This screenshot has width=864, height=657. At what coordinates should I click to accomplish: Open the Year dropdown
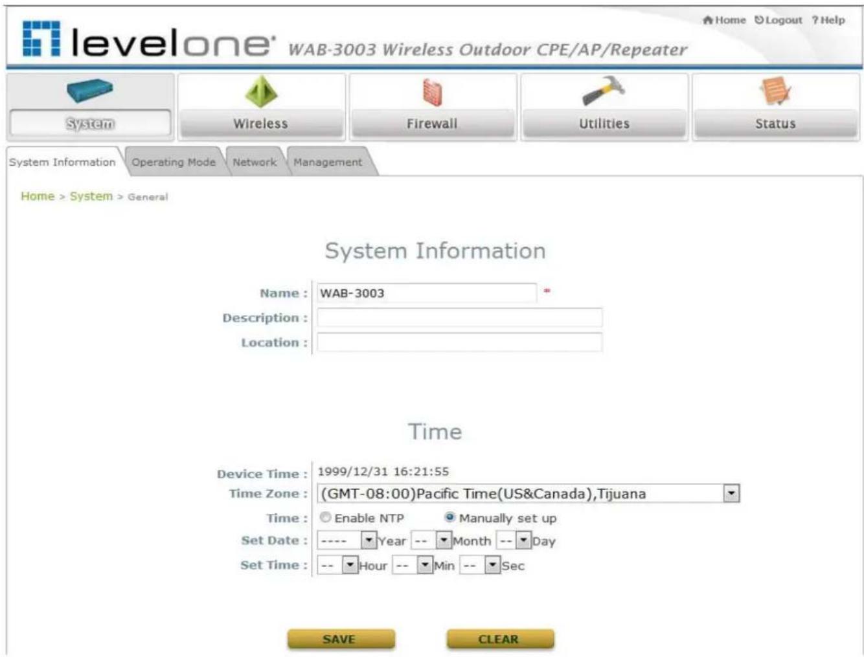point(347,540)
